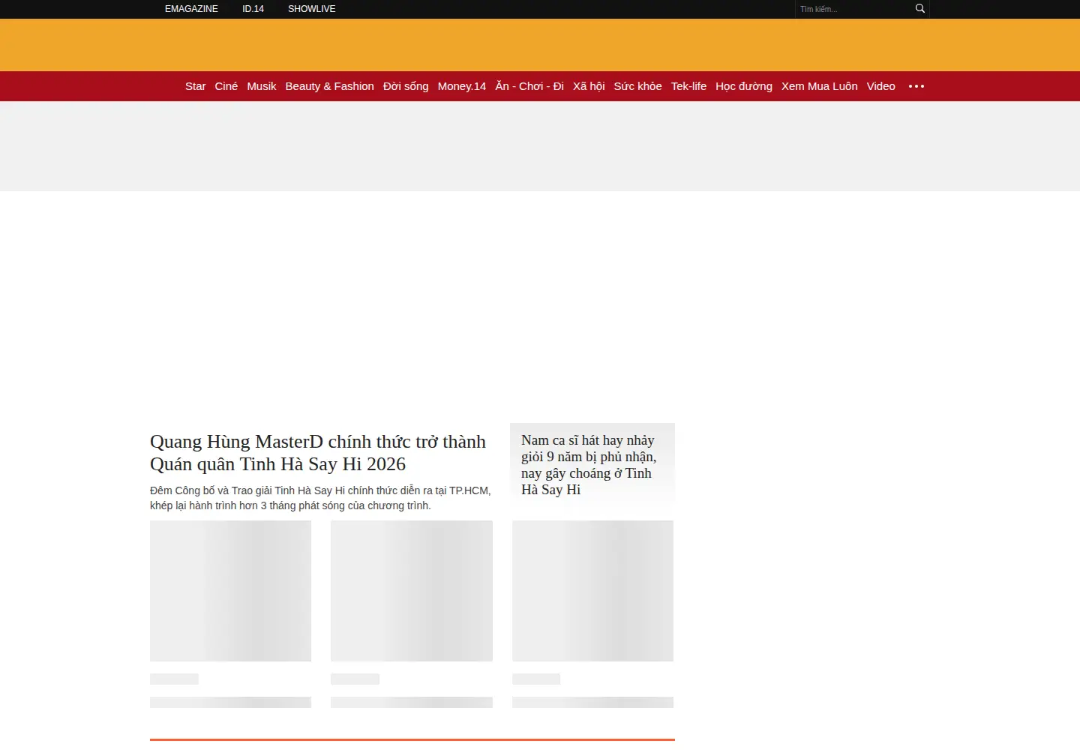1080x750 pixels.
Task: Choose Ăn - Chơi - Đi menu
Action: coord(529,86)
